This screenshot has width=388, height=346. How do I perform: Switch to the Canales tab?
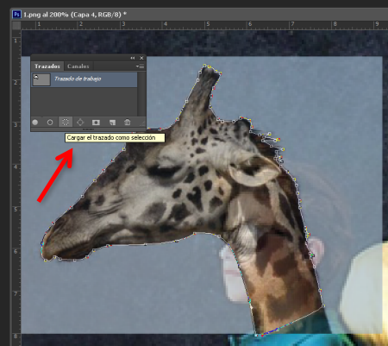point(78,66)
